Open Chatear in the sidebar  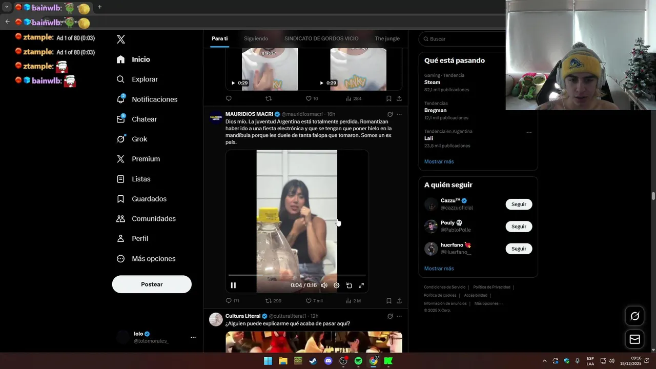pyautogui.click(x=137, y=119)
